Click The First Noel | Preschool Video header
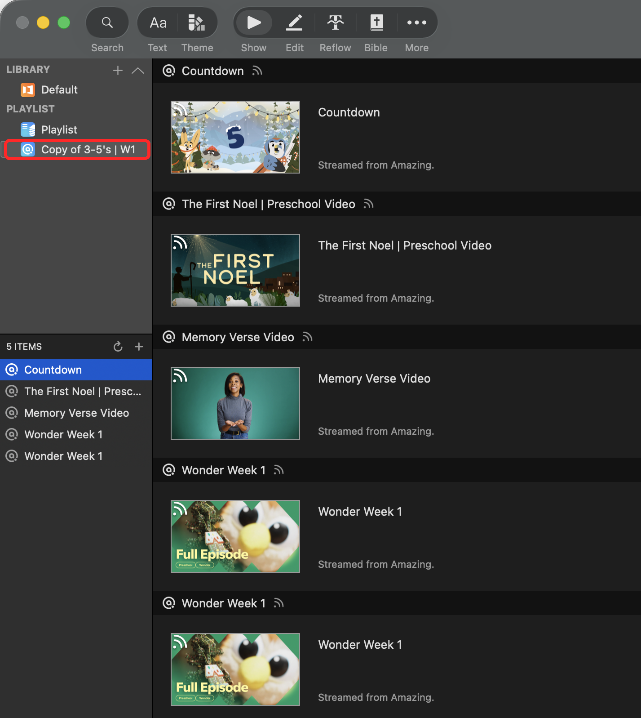 [x=268, y=204]
